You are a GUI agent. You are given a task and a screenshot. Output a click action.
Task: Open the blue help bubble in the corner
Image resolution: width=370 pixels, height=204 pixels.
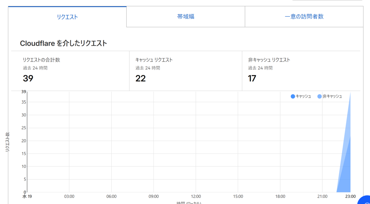point(365,201)
